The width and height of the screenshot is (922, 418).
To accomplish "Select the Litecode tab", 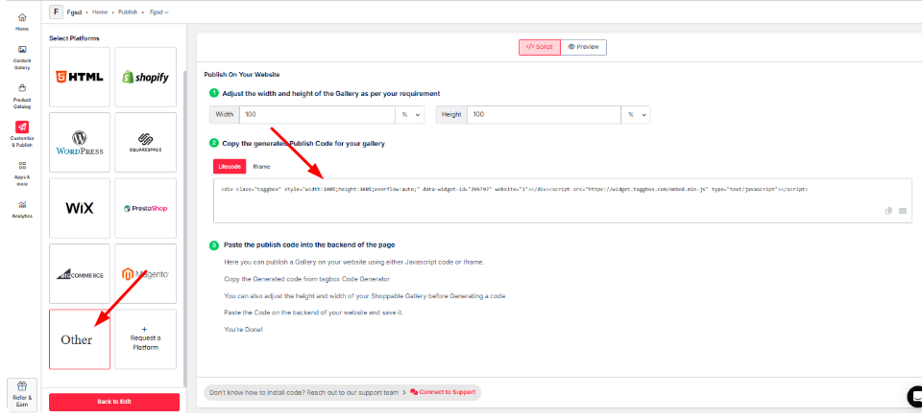I will coord(230,167).
